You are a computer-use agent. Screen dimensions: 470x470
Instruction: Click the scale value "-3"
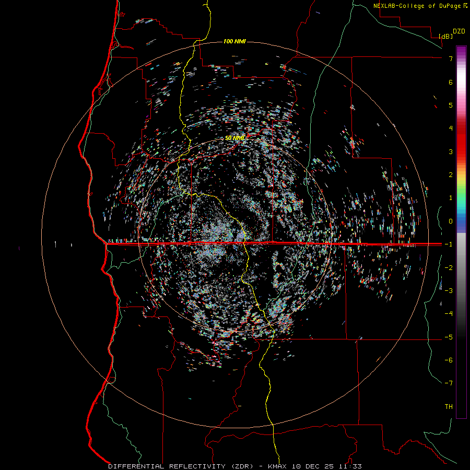click(x=449, y=291)
